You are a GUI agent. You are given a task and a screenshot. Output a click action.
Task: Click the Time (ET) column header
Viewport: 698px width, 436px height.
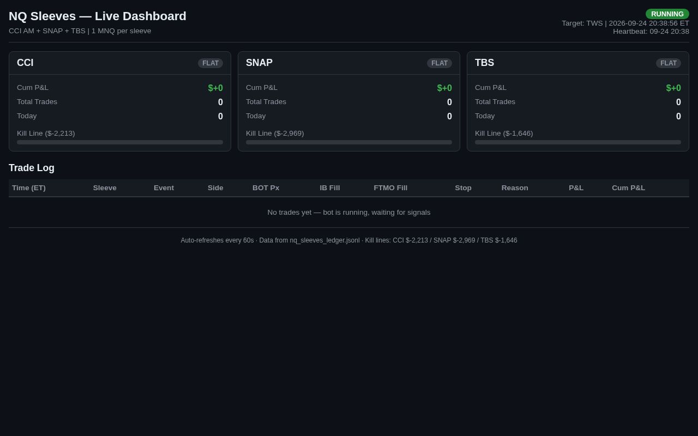coord(29,188)
